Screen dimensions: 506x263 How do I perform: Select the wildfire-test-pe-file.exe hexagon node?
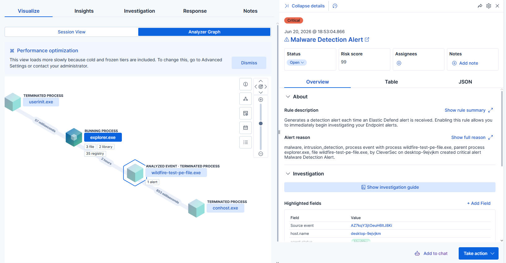[135, 173]
